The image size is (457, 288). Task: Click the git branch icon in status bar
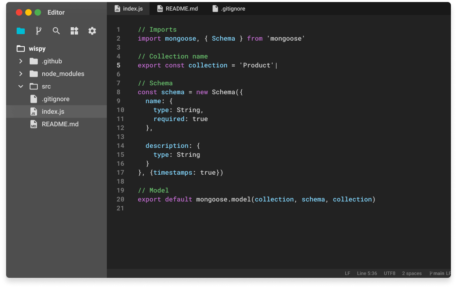431,273
